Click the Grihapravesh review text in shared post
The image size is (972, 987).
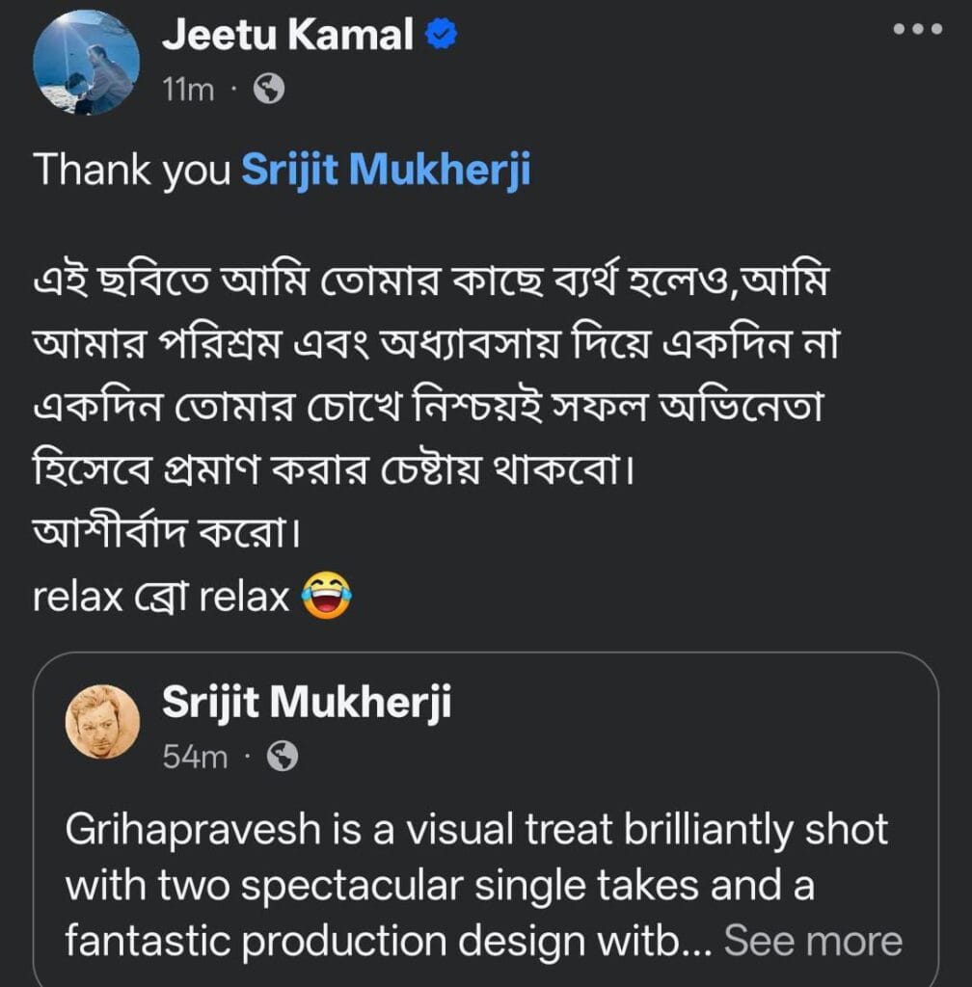click(x=476, y=830)
